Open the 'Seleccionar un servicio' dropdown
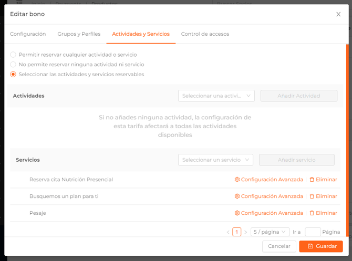Viewport: 352px width, 261px height. (215, 160)
